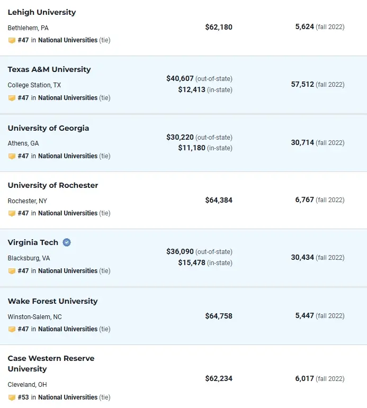Click the Virginia Tech school name

point(33,242)
